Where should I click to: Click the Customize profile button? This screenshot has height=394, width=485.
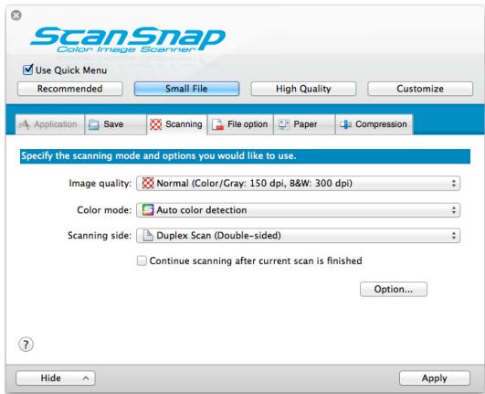[x=420, y=89]
